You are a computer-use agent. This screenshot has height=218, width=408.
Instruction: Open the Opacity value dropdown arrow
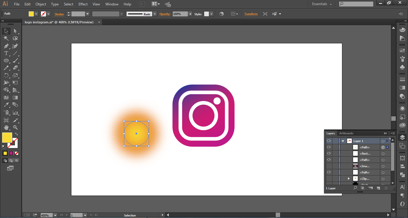pyautogui.click(x=190, y=14)
